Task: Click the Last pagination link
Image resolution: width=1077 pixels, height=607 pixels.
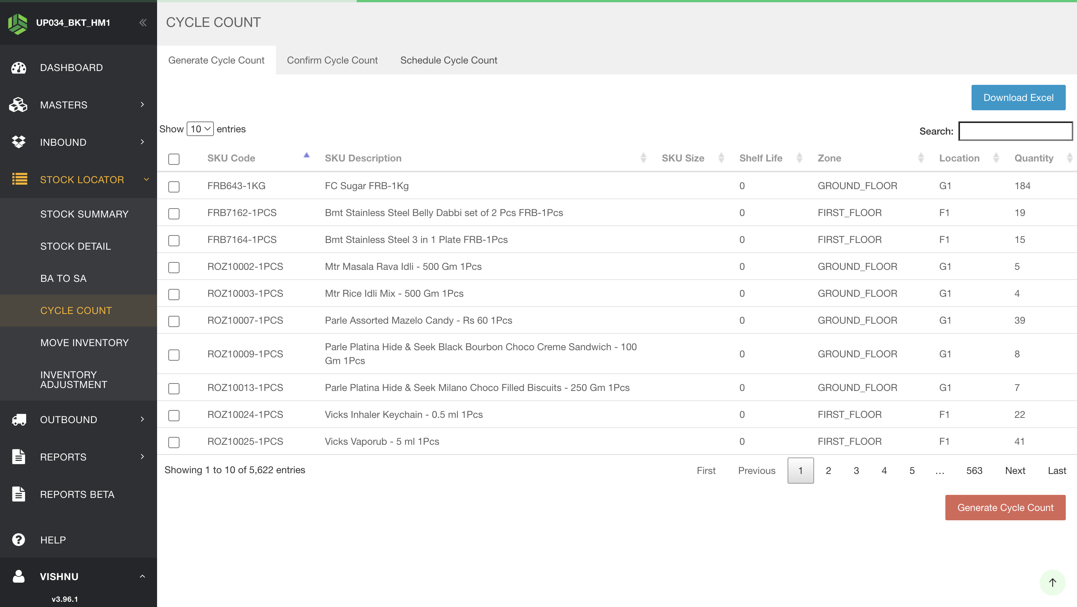Action: (1056, 471)
